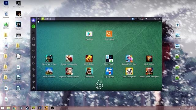
Task: Open the Recycle Bin (Papierkorb)
Action: tap(6, 15)
